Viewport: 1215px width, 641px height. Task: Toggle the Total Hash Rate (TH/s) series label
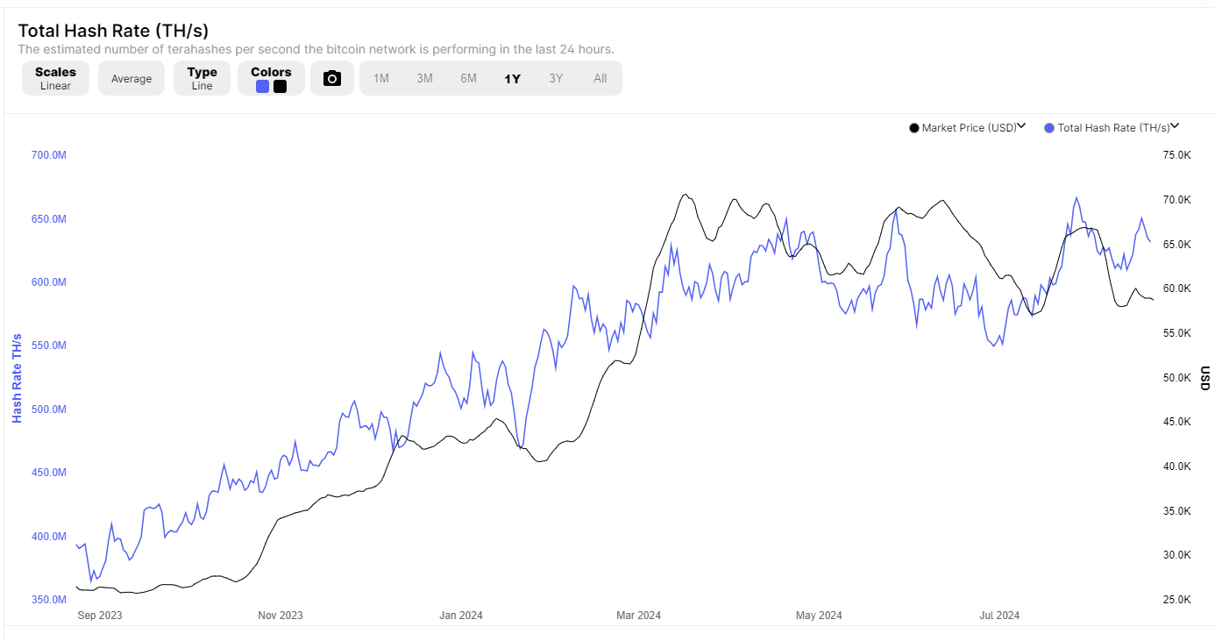point(1113,128)
